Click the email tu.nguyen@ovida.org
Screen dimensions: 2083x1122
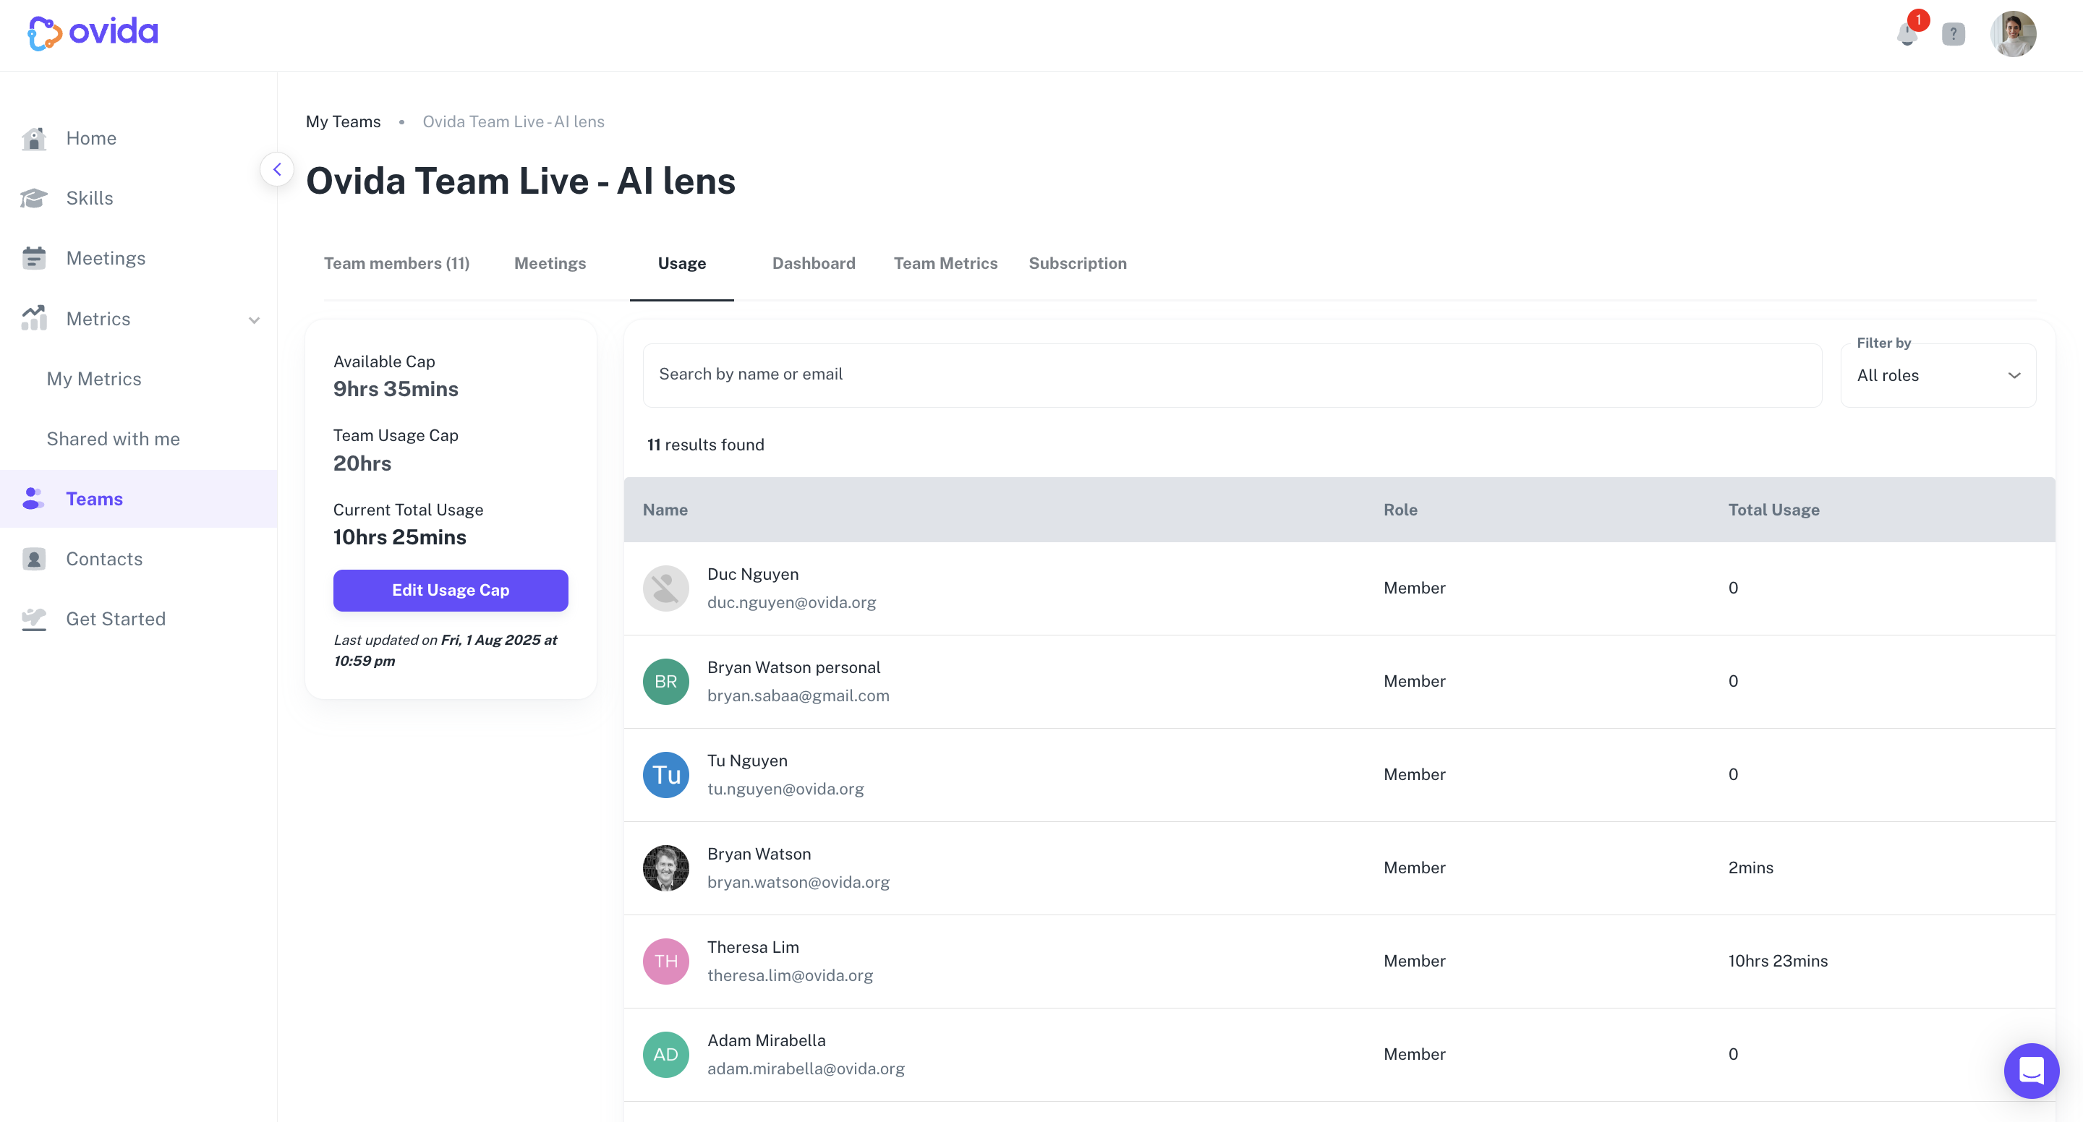(x=785, y=789)
